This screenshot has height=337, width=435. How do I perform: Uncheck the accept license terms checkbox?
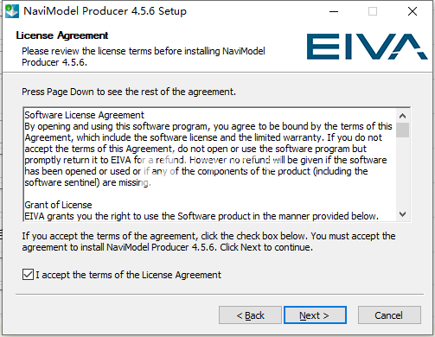click(x=28, y=275)
